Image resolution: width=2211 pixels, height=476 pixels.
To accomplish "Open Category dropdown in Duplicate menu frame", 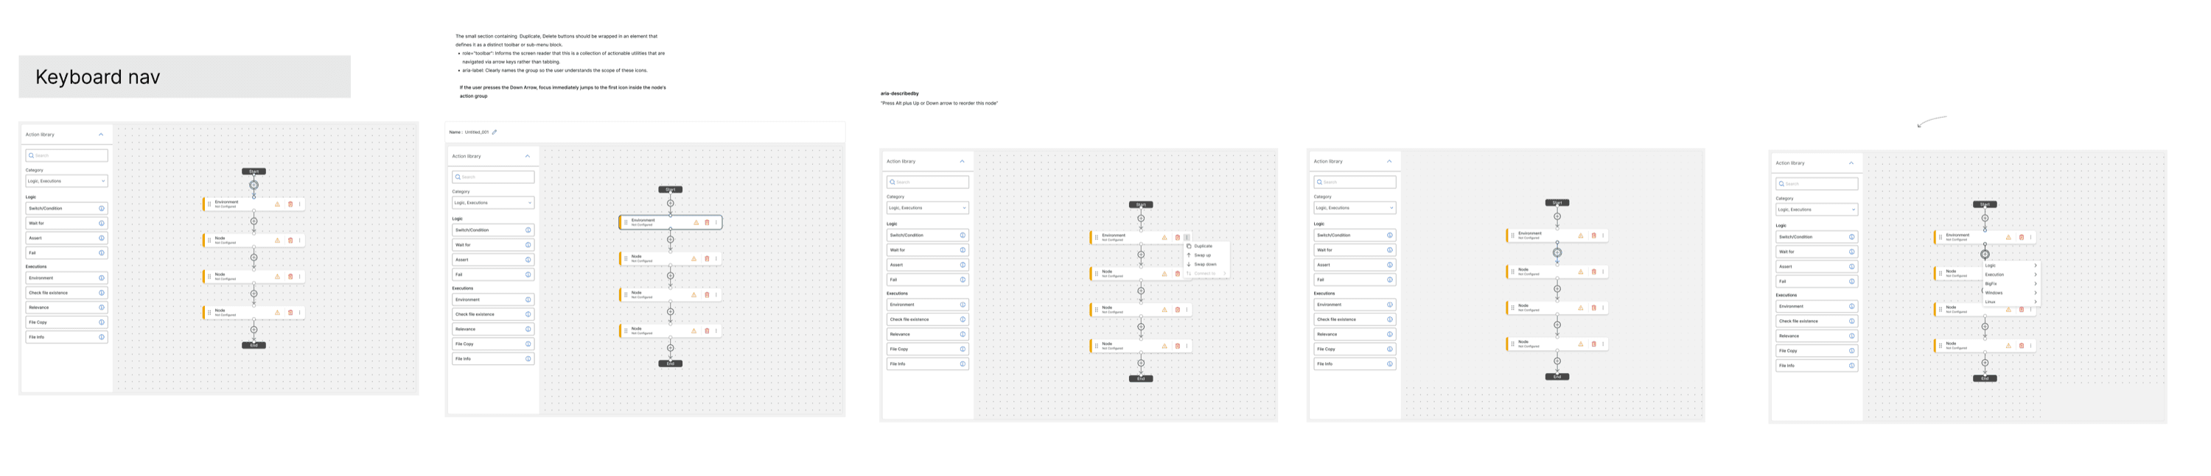I will (x=927, y=208).
